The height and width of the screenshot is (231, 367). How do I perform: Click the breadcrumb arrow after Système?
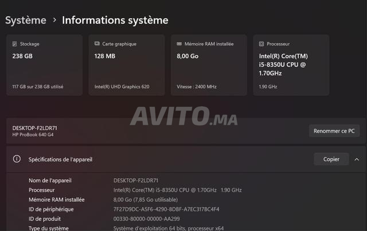point(54,20)
